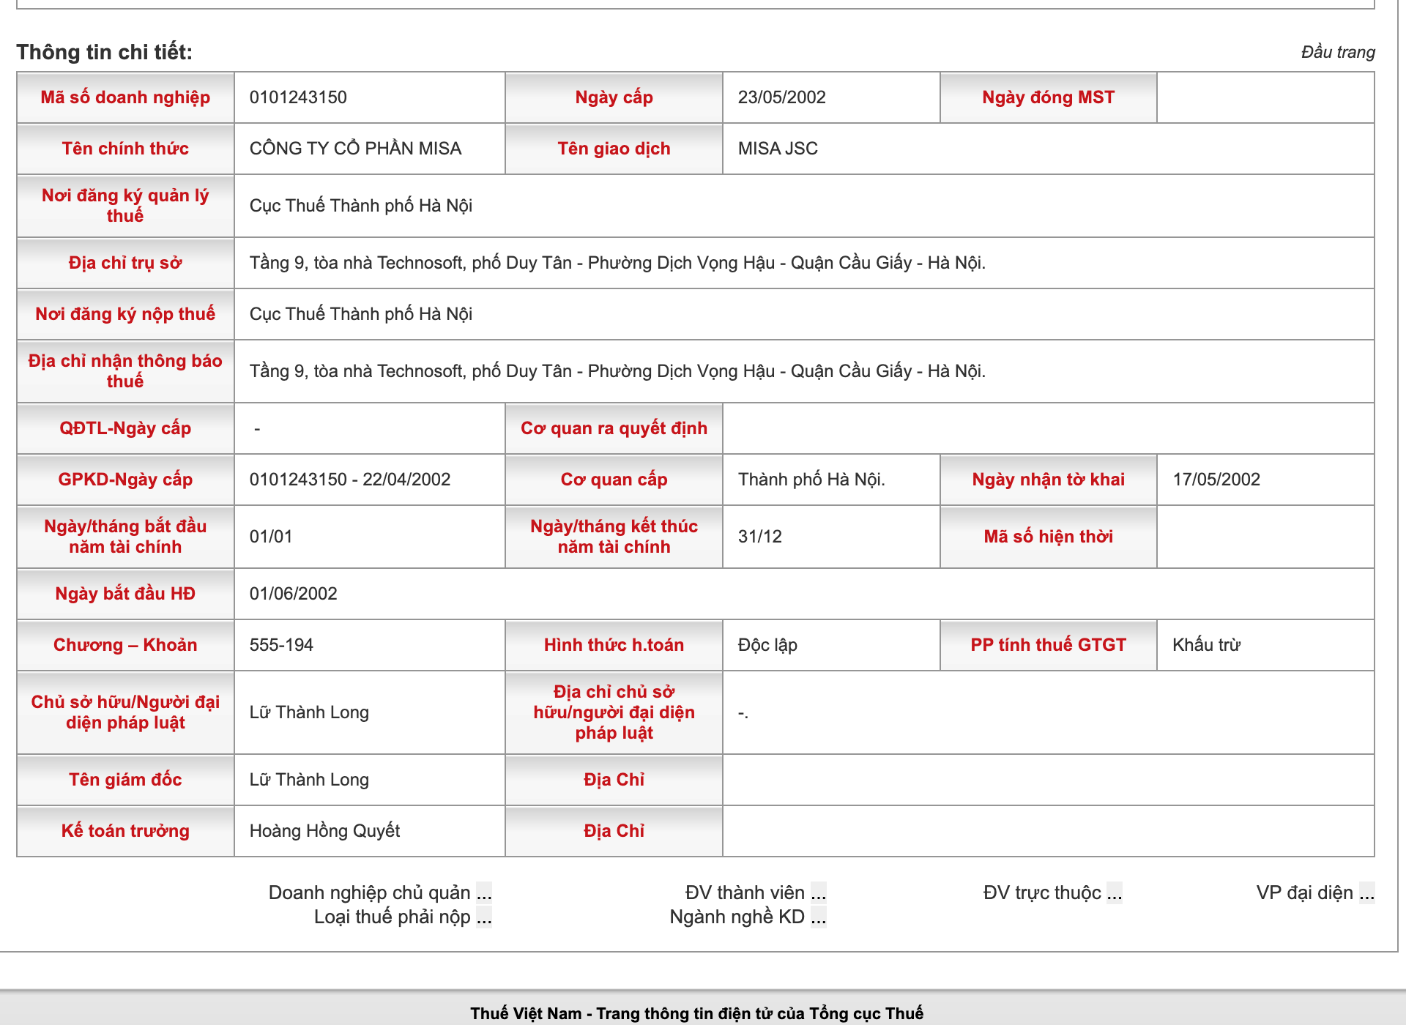Screen dimensions: 1406x1025
Task: Expand Loại thuế phải nộp ellipsis
Action: coord(484,917)
